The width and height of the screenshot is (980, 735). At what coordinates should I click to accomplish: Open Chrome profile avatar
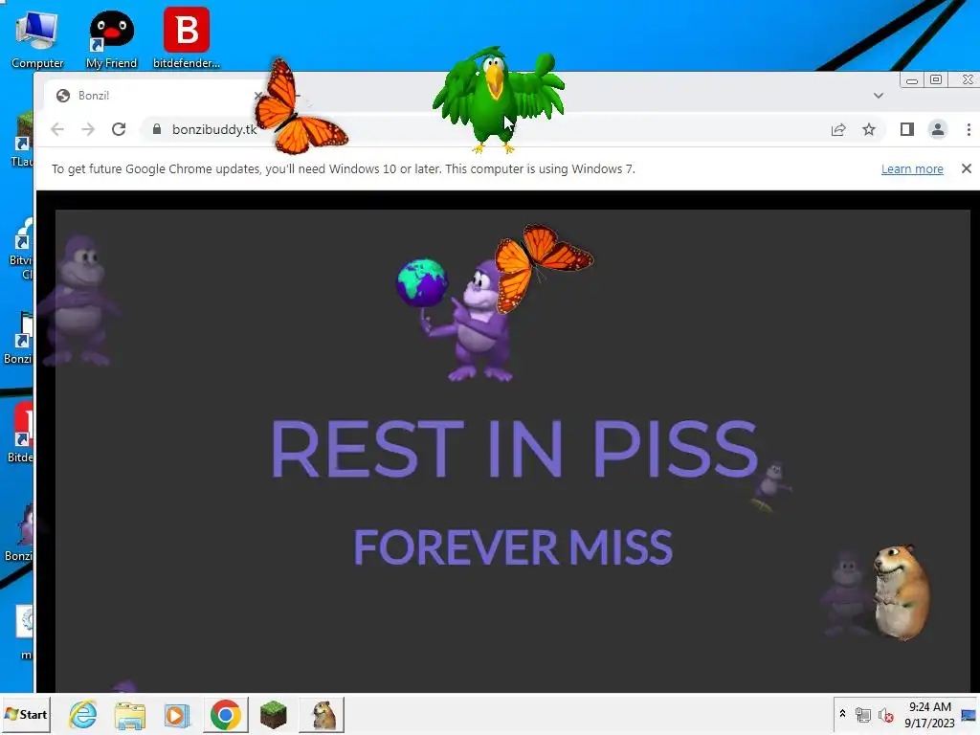(938, 129)
